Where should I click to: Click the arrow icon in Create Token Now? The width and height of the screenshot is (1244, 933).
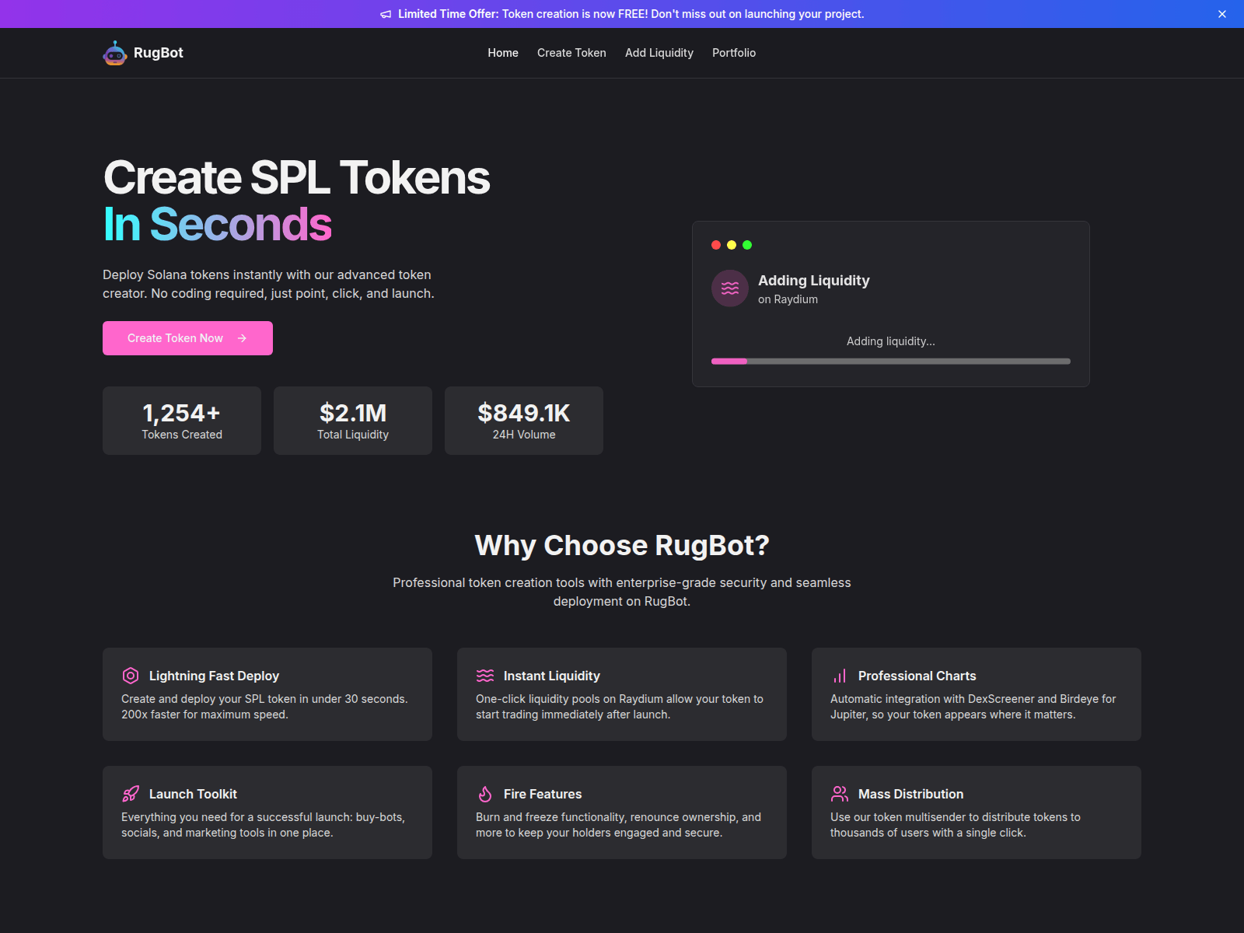[242, 338]
